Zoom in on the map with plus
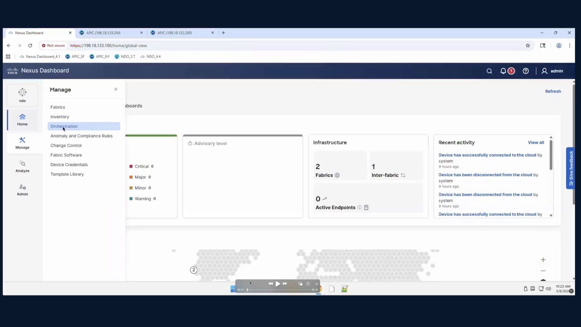Screen dimensions: 581x327 [x=543, y=260]
